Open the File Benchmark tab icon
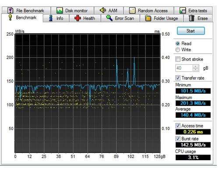 point(10,11)
